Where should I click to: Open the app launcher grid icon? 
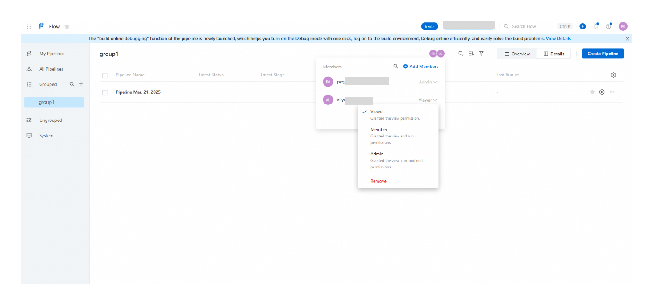[29, 26]
